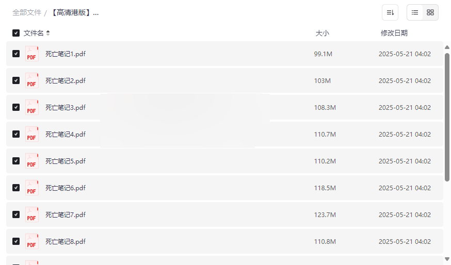Click the 修改日期 column header
This screenshot has width=451, height=265.
pos(394,33)
